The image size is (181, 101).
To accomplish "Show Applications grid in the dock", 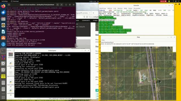I will point(3,97).
